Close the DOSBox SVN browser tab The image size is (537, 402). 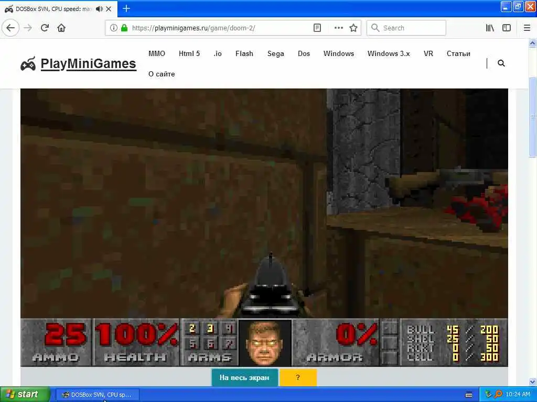coord(109,9)
